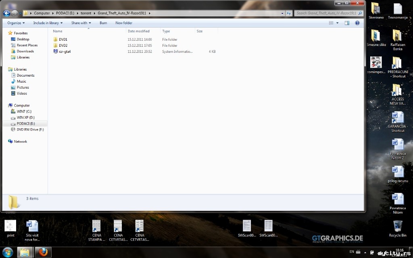This screenshot has height=258, width=413.
Task: Select Network in the navigation pane
Action: coord(20,141)
